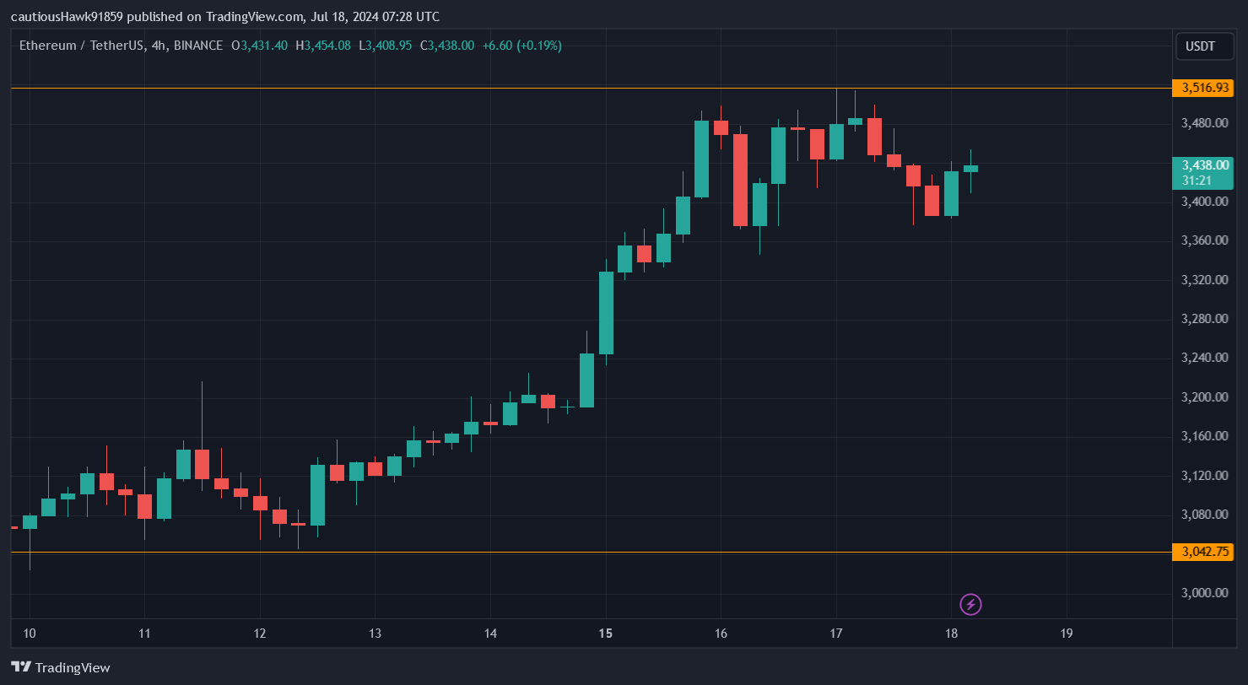Image resolution: width=1248 pixels, height=685 pixels.
Task: Click the upper orange resistance line
Action: point(506,87)
